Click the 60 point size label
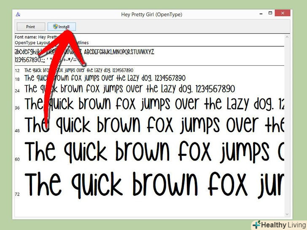 (x=17, y=159)
